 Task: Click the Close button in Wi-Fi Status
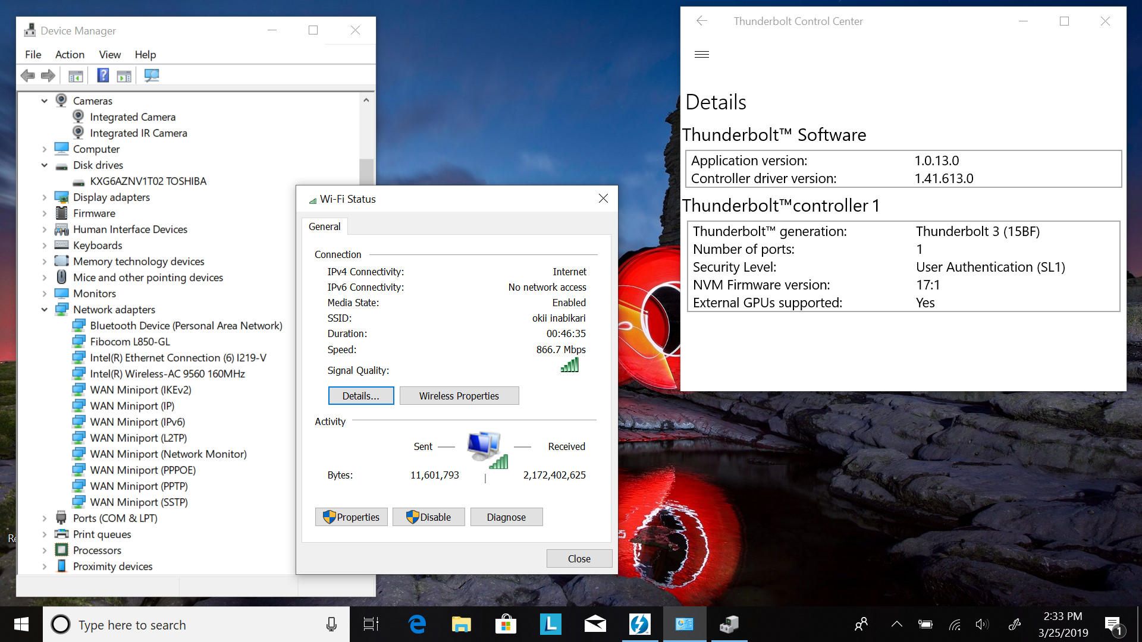tap(579, 559)
